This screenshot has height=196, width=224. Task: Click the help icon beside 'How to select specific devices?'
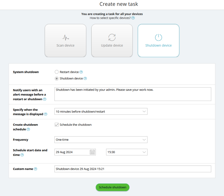[133, 18]
